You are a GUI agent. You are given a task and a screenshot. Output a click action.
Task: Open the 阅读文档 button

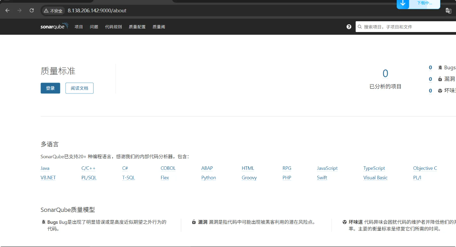tap(79, 88)
